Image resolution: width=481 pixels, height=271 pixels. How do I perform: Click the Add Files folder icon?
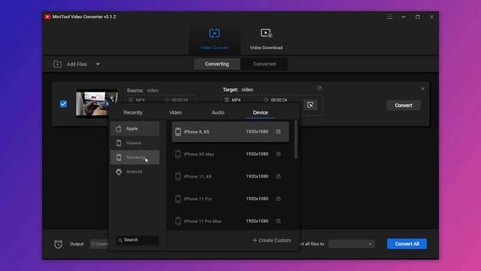(57, 64)
